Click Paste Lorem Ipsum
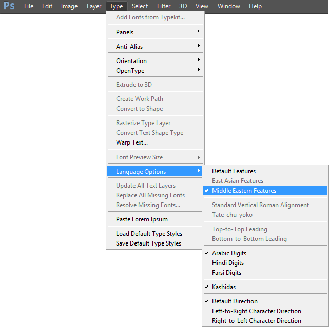Screen dimensions: 329x327 tap(141, 219)
